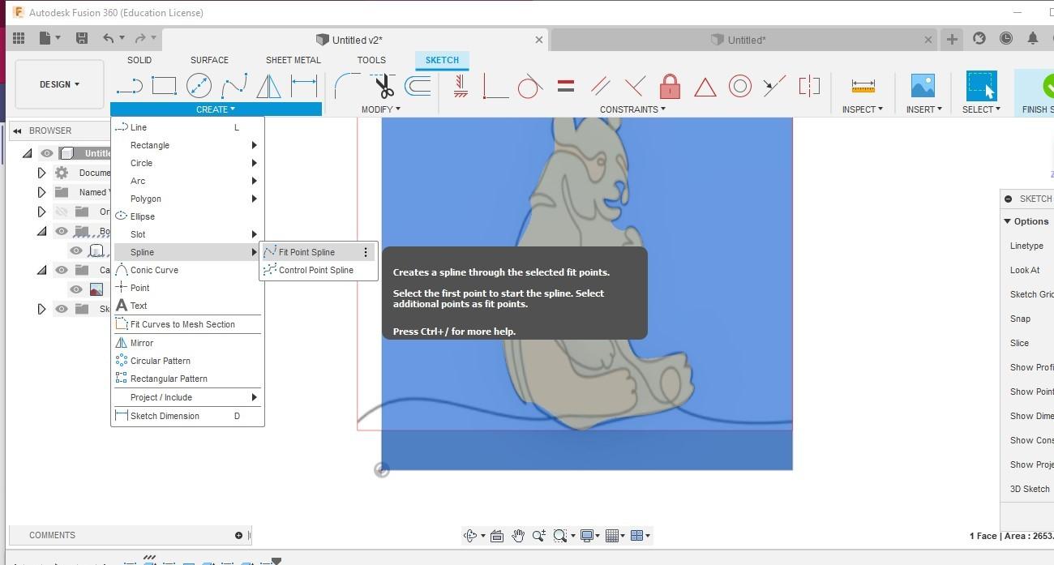Viewport: 1054px width, 565px height.
Task: Choose Control Point Spline from submenu
Action: 318,270
